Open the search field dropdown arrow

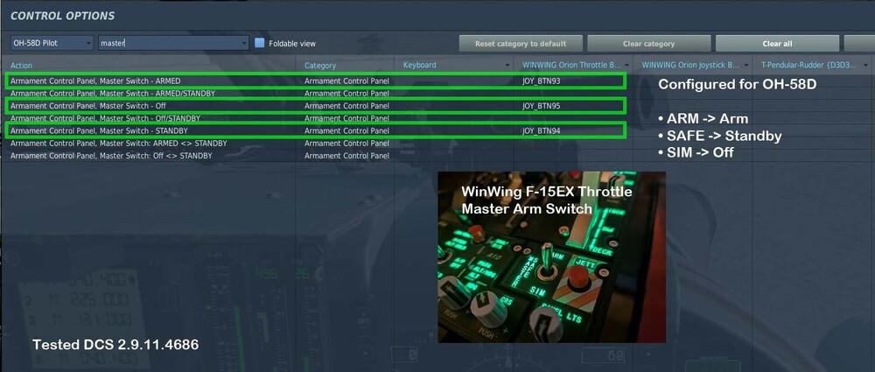244,43
